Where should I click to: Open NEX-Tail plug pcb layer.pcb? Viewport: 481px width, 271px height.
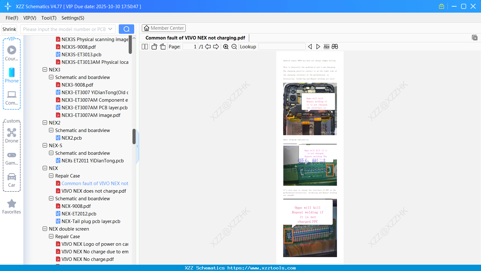tap(91, 221)
